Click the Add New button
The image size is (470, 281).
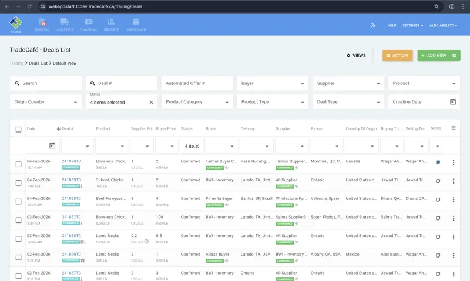[438, 55]
